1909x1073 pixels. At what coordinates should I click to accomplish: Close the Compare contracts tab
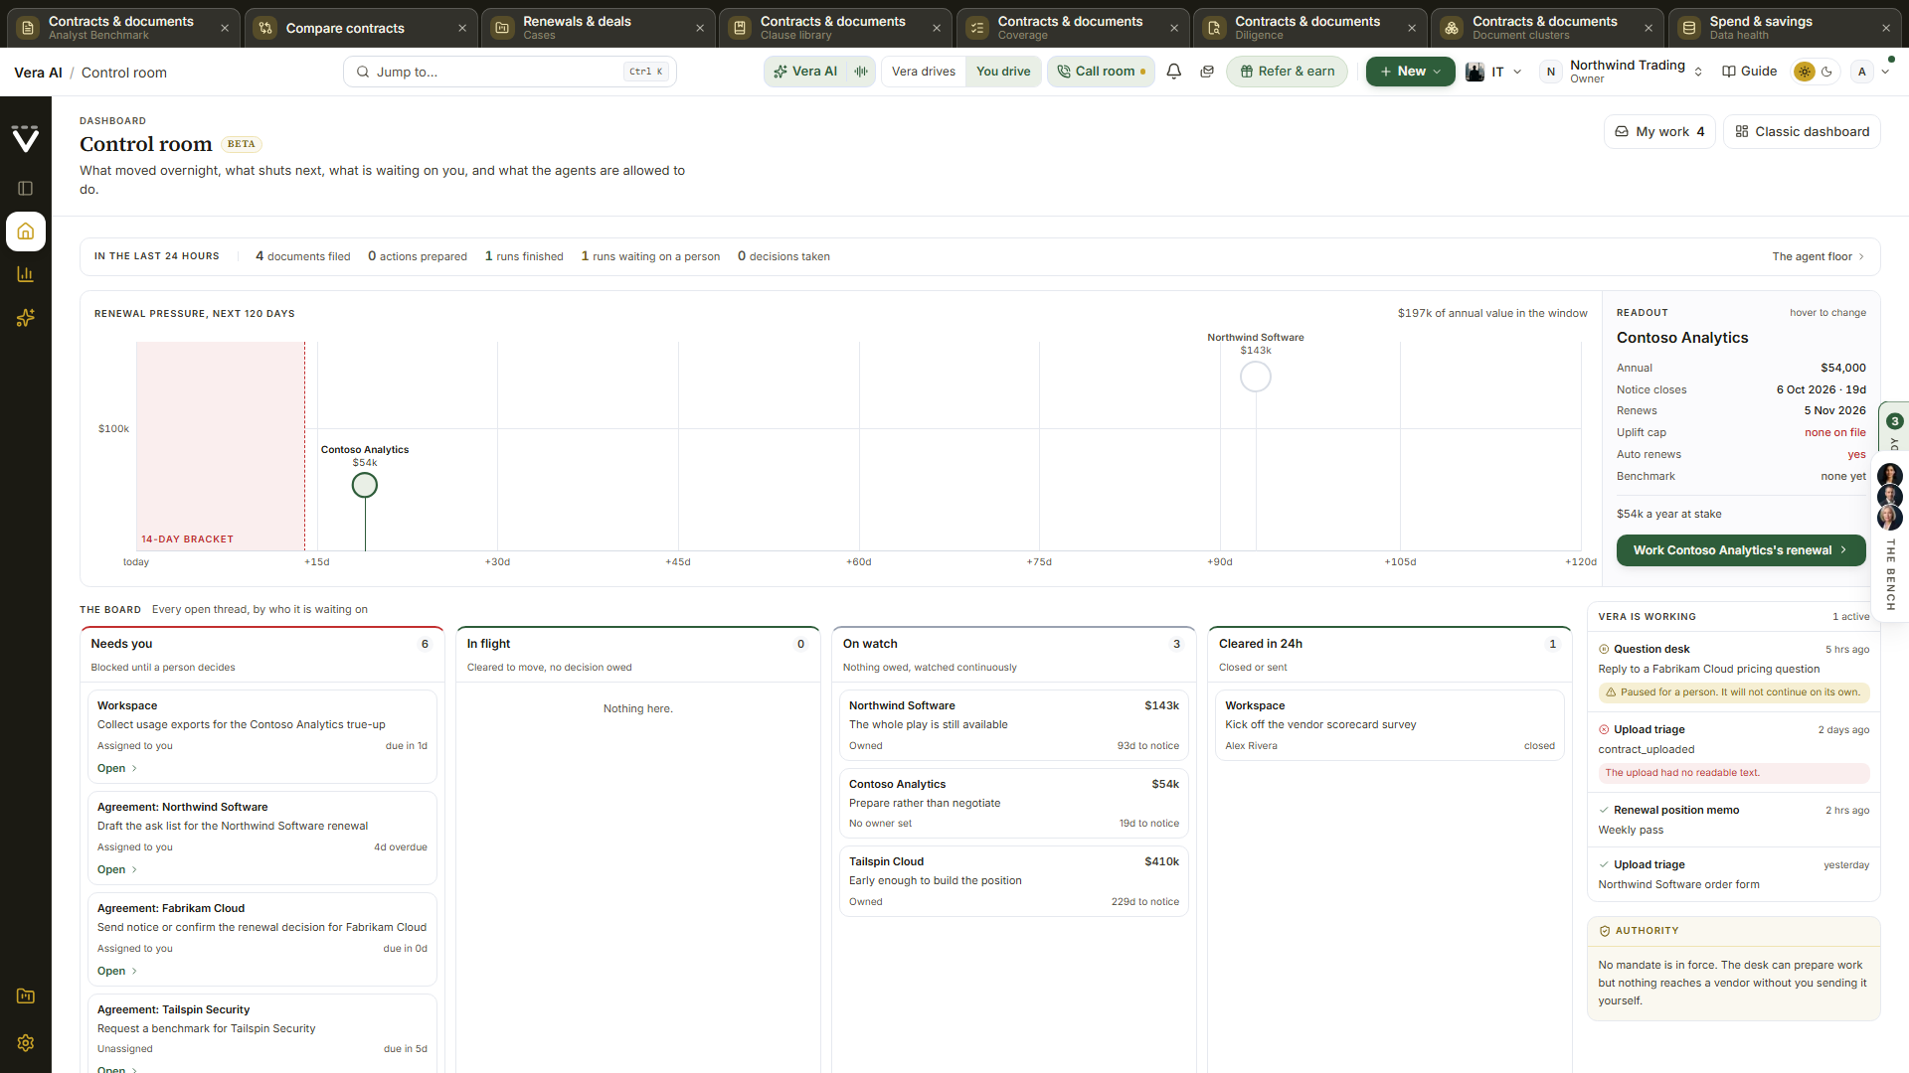tap(462, 28)
